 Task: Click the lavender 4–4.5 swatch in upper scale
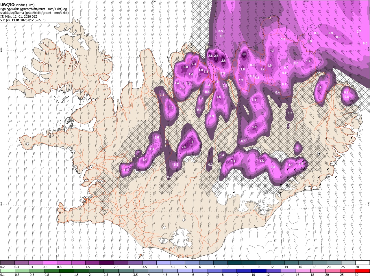coord(163,263)
